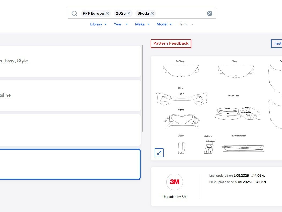Viewport: 282px width, 212px height.
Task: Click the expand icon on the pattern preview
Action: (x=159, y=153)
